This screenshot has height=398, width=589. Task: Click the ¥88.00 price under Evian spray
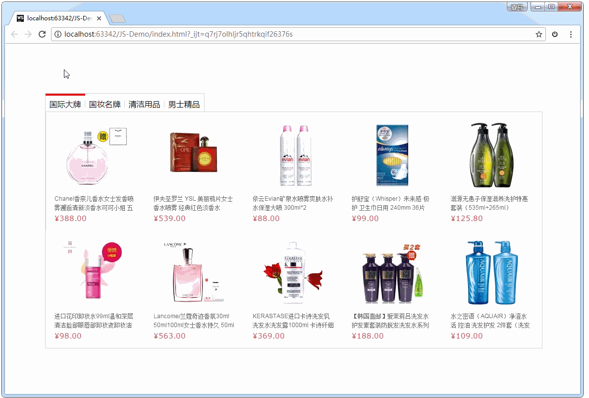point(267,218)
